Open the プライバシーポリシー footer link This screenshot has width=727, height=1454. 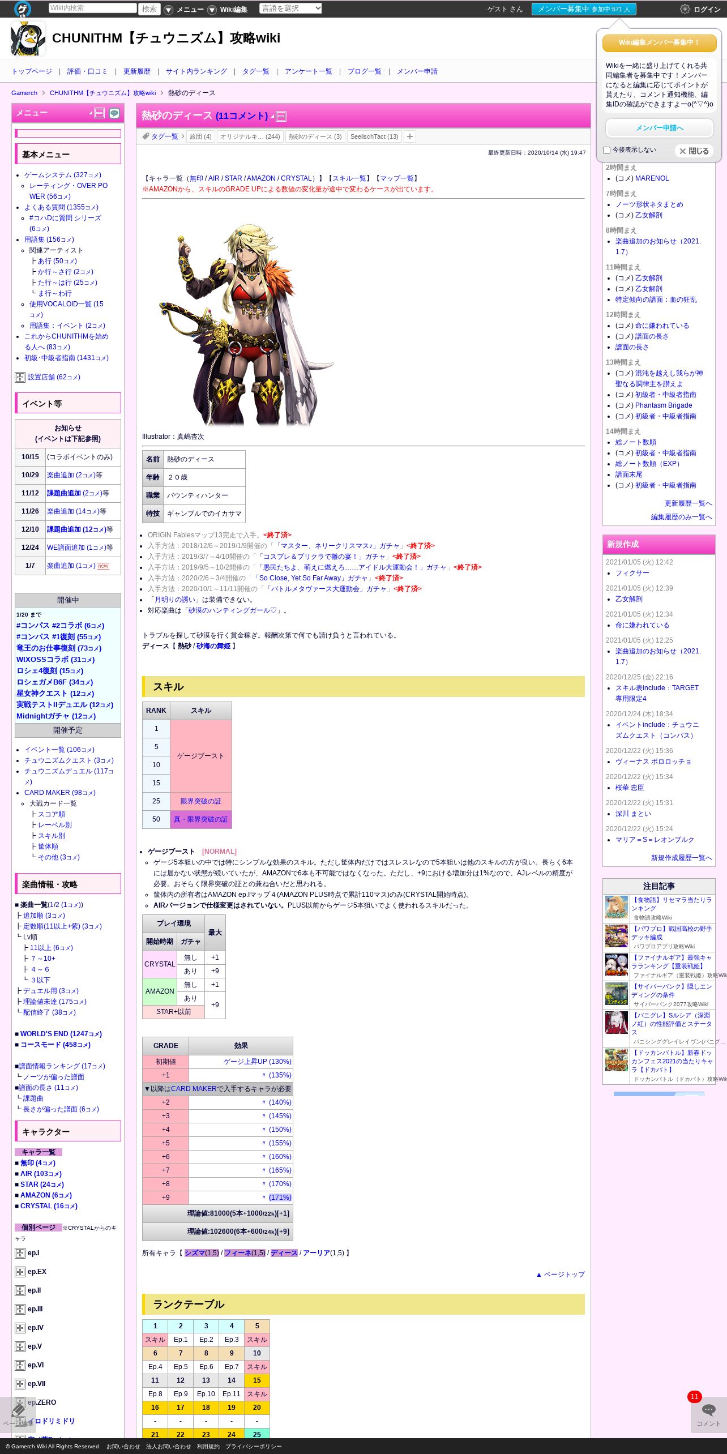[253, 1447]
